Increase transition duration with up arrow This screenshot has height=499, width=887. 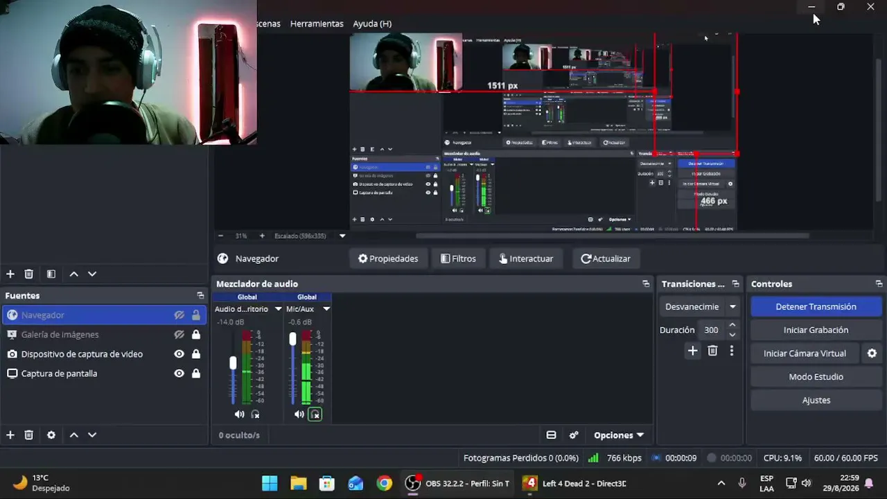[732, 325]
